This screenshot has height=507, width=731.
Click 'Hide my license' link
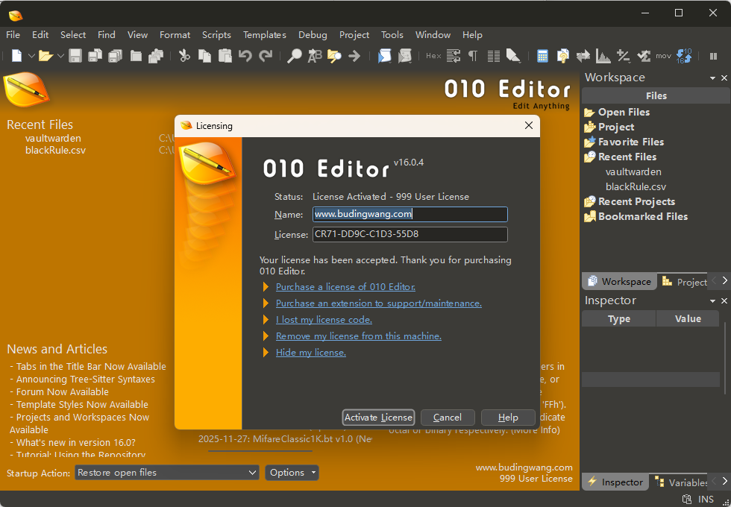[x=311, y=353]
